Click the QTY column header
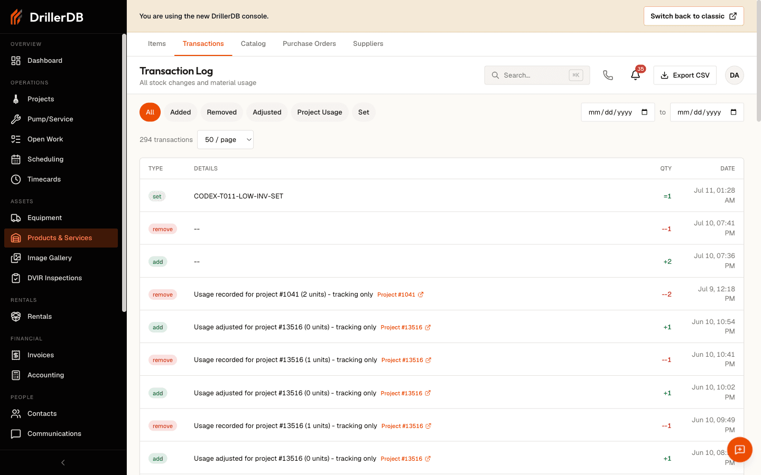The image size is (761, 475). pos(666,169)
